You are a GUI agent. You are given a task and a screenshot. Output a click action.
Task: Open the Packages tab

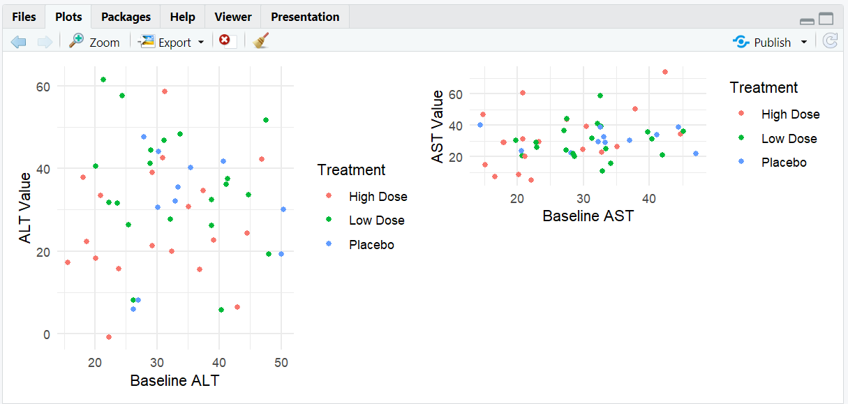pyautogui.click(x=126, y=17)
